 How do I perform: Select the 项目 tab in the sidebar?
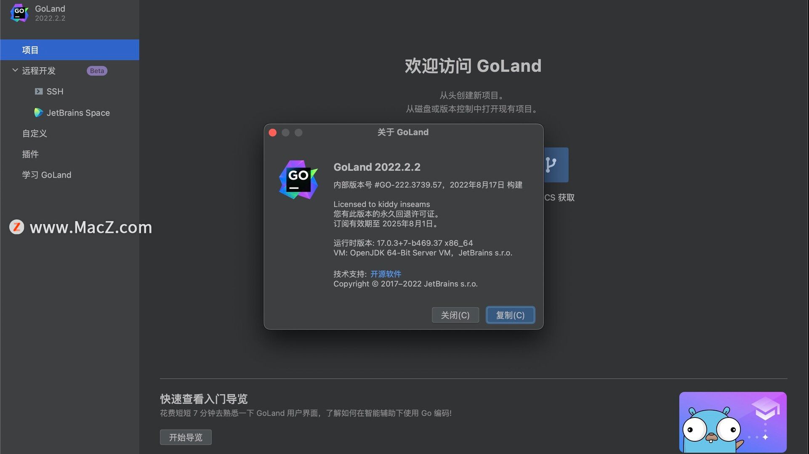(x=69, y=50)
